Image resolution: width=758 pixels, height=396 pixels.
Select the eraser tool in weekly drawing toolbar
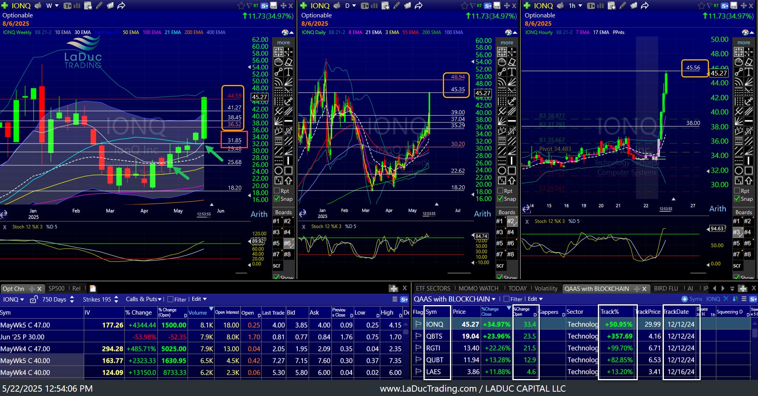pos(288,62)
